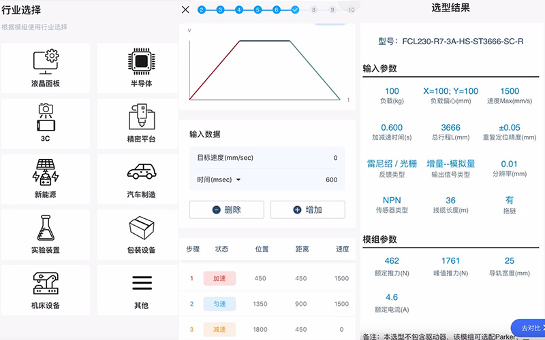Click the rail width value 25
The image size is (545, 340).
[x=510, y=261]
